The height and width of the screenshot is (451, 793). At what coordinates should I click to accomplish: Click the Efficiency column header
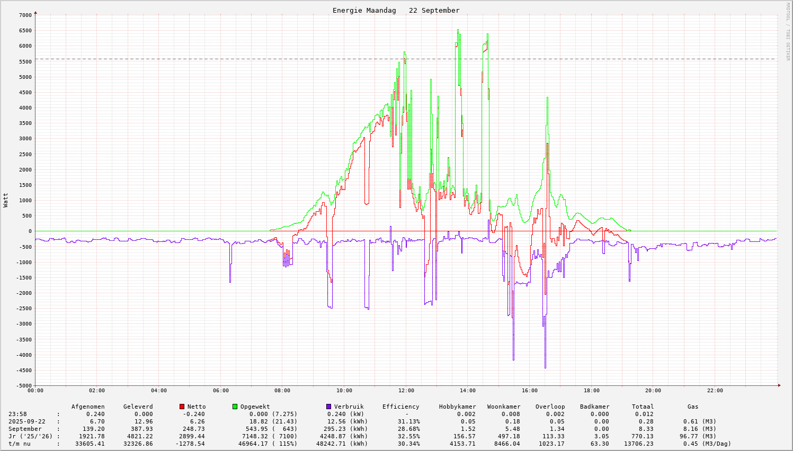(x=400, y=407)
